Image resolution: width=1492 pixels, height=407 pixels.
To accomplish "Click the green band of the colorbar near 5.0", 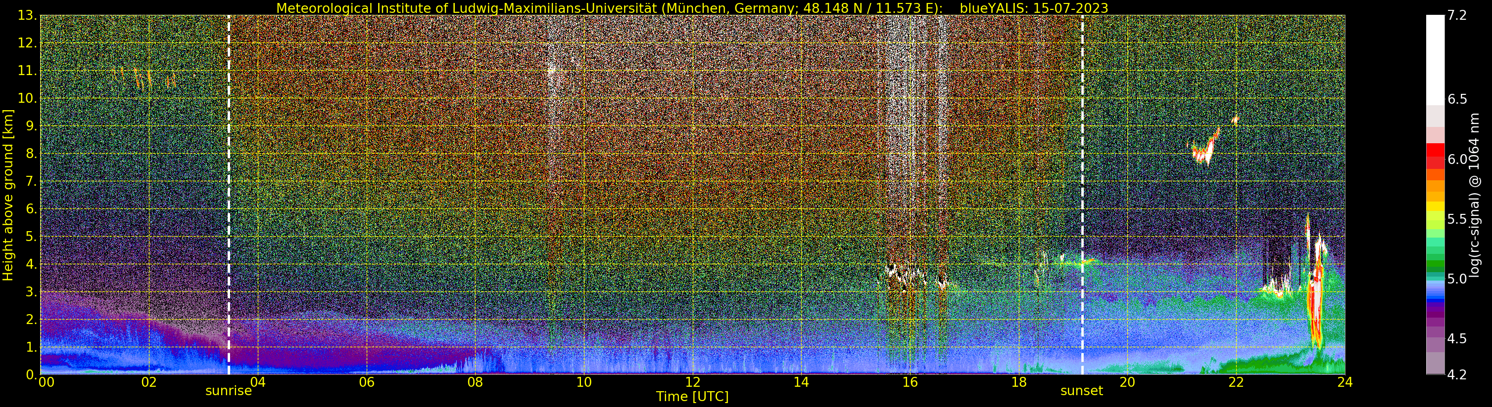I will [x=1435, y=267].
